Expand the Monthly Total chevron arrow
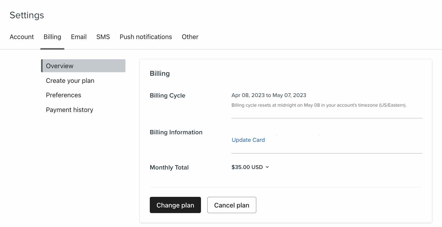Image resolution: width=442 pixels, height=227 pixels. (x=267, y=167)
